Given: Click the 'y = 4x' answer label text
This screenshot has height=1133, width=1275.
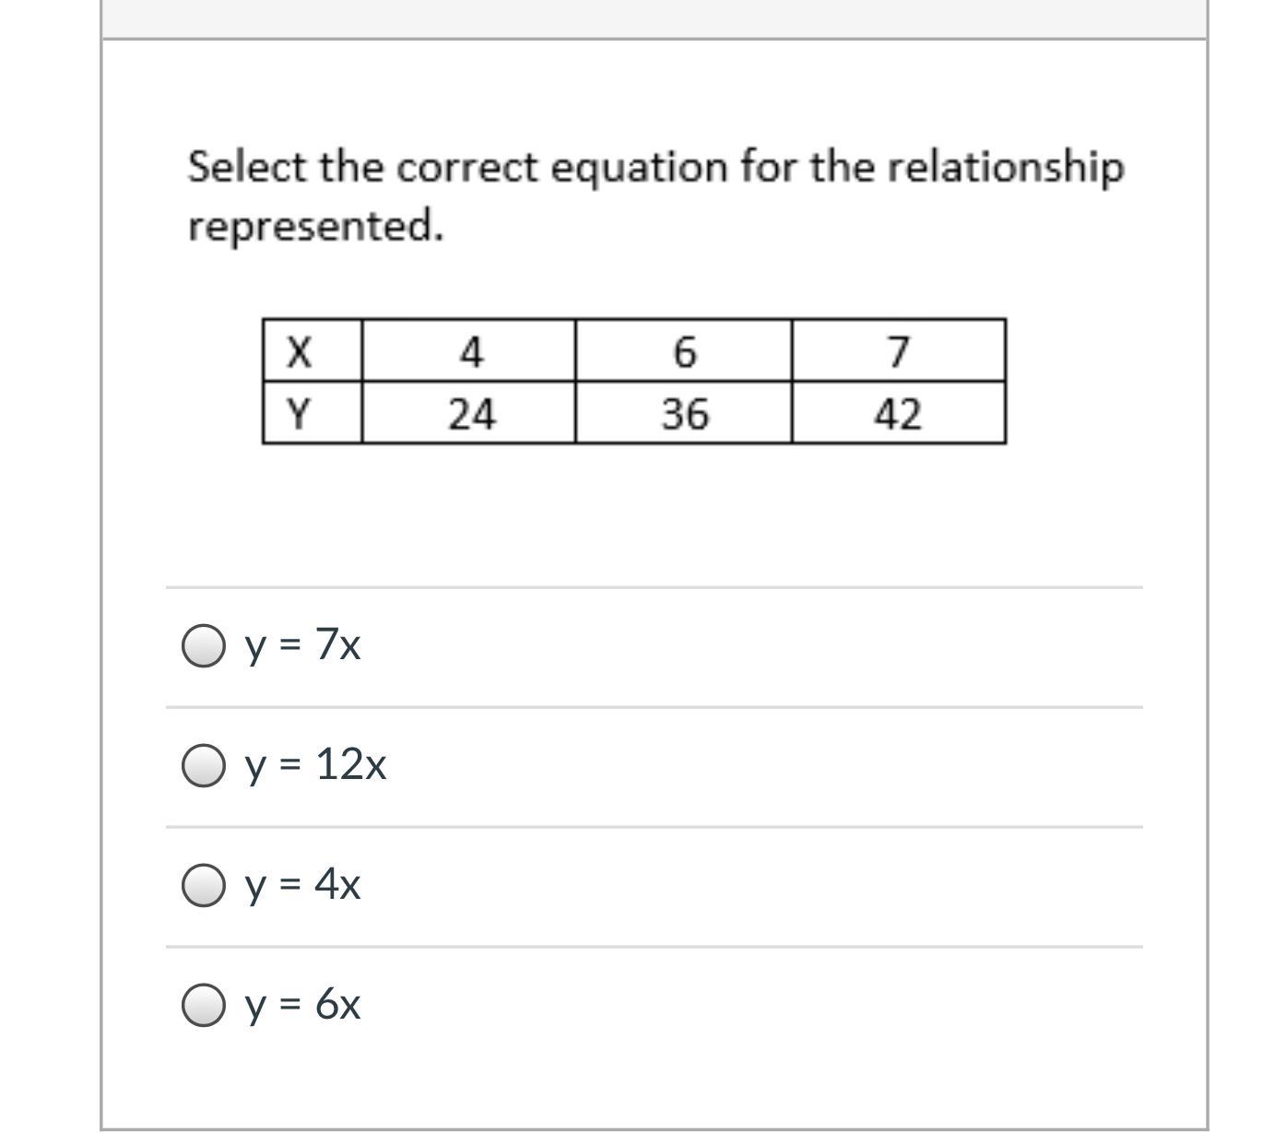Looking at the screenshot, I should (x=303, y=884).
